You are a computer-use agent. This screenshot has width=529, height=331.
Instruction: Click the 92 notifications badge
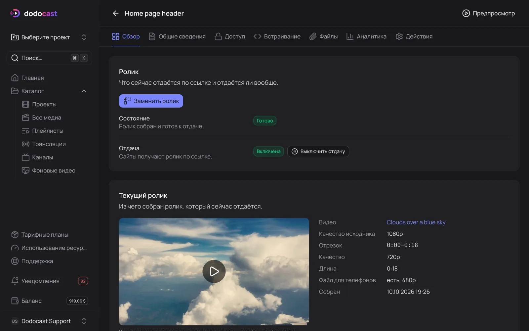point(83,281)
